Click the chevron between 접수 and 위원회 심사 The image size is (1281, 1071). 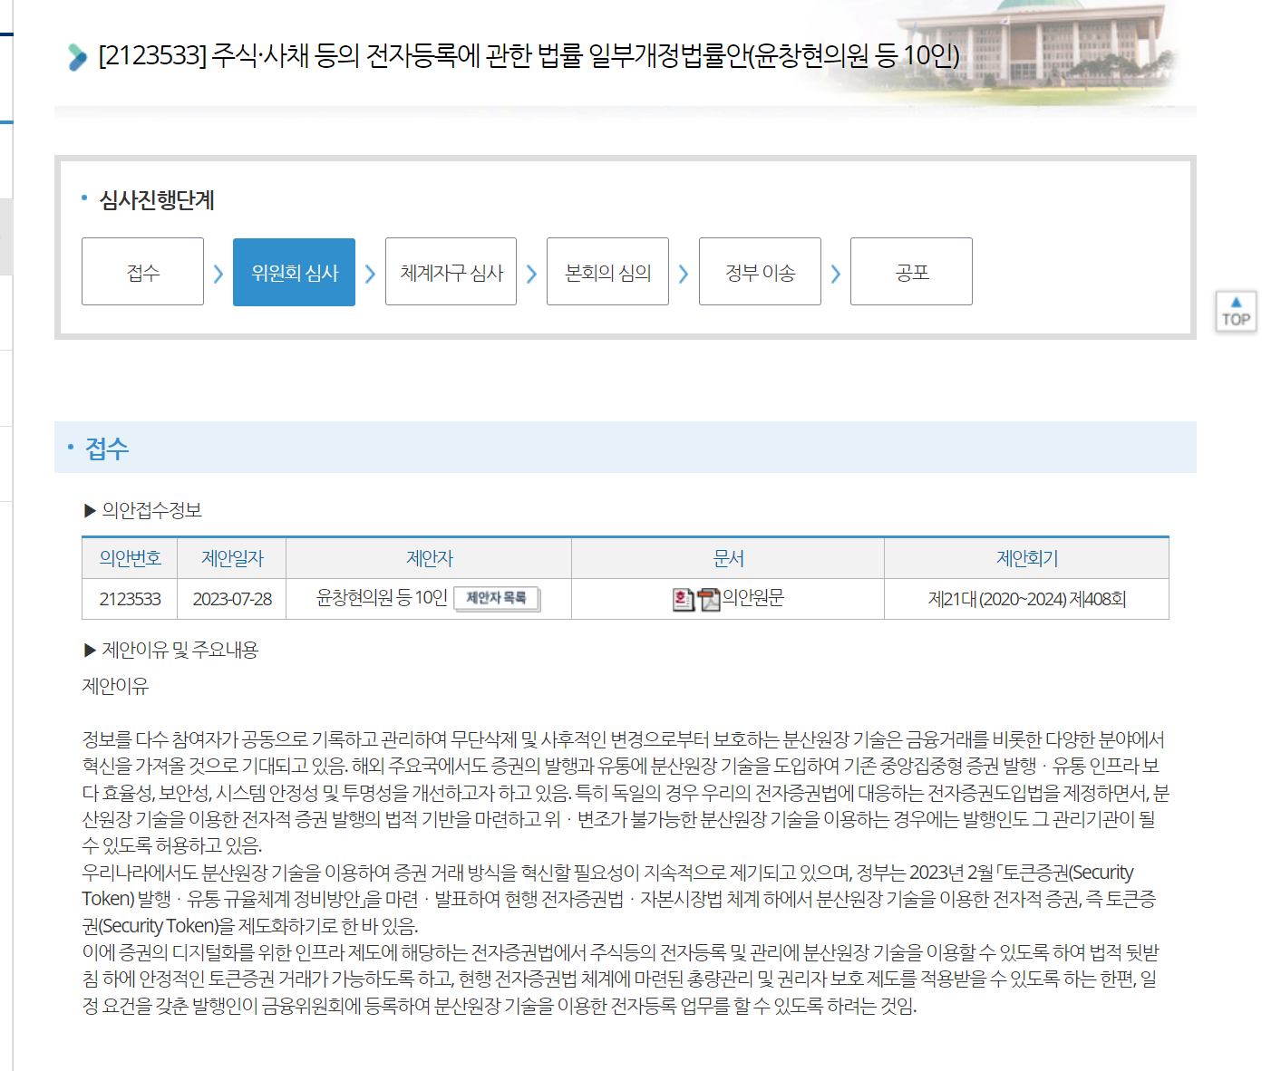click(x=218, y=274)
